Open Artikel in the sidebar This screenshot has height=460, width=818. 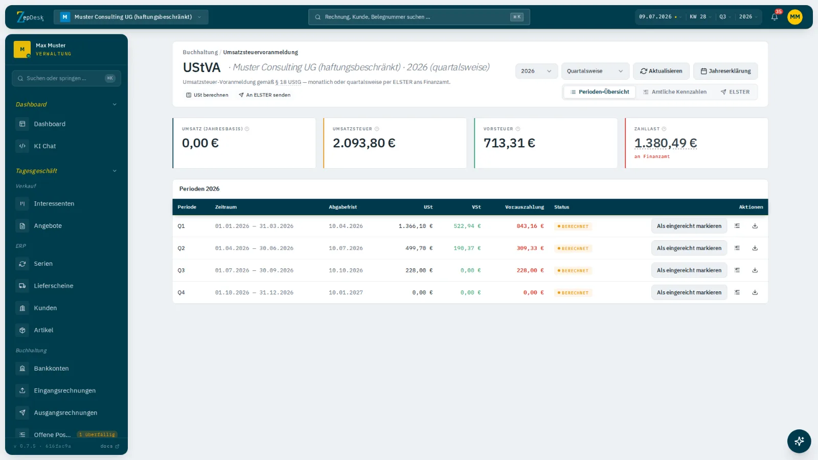[x=66, y=330]
